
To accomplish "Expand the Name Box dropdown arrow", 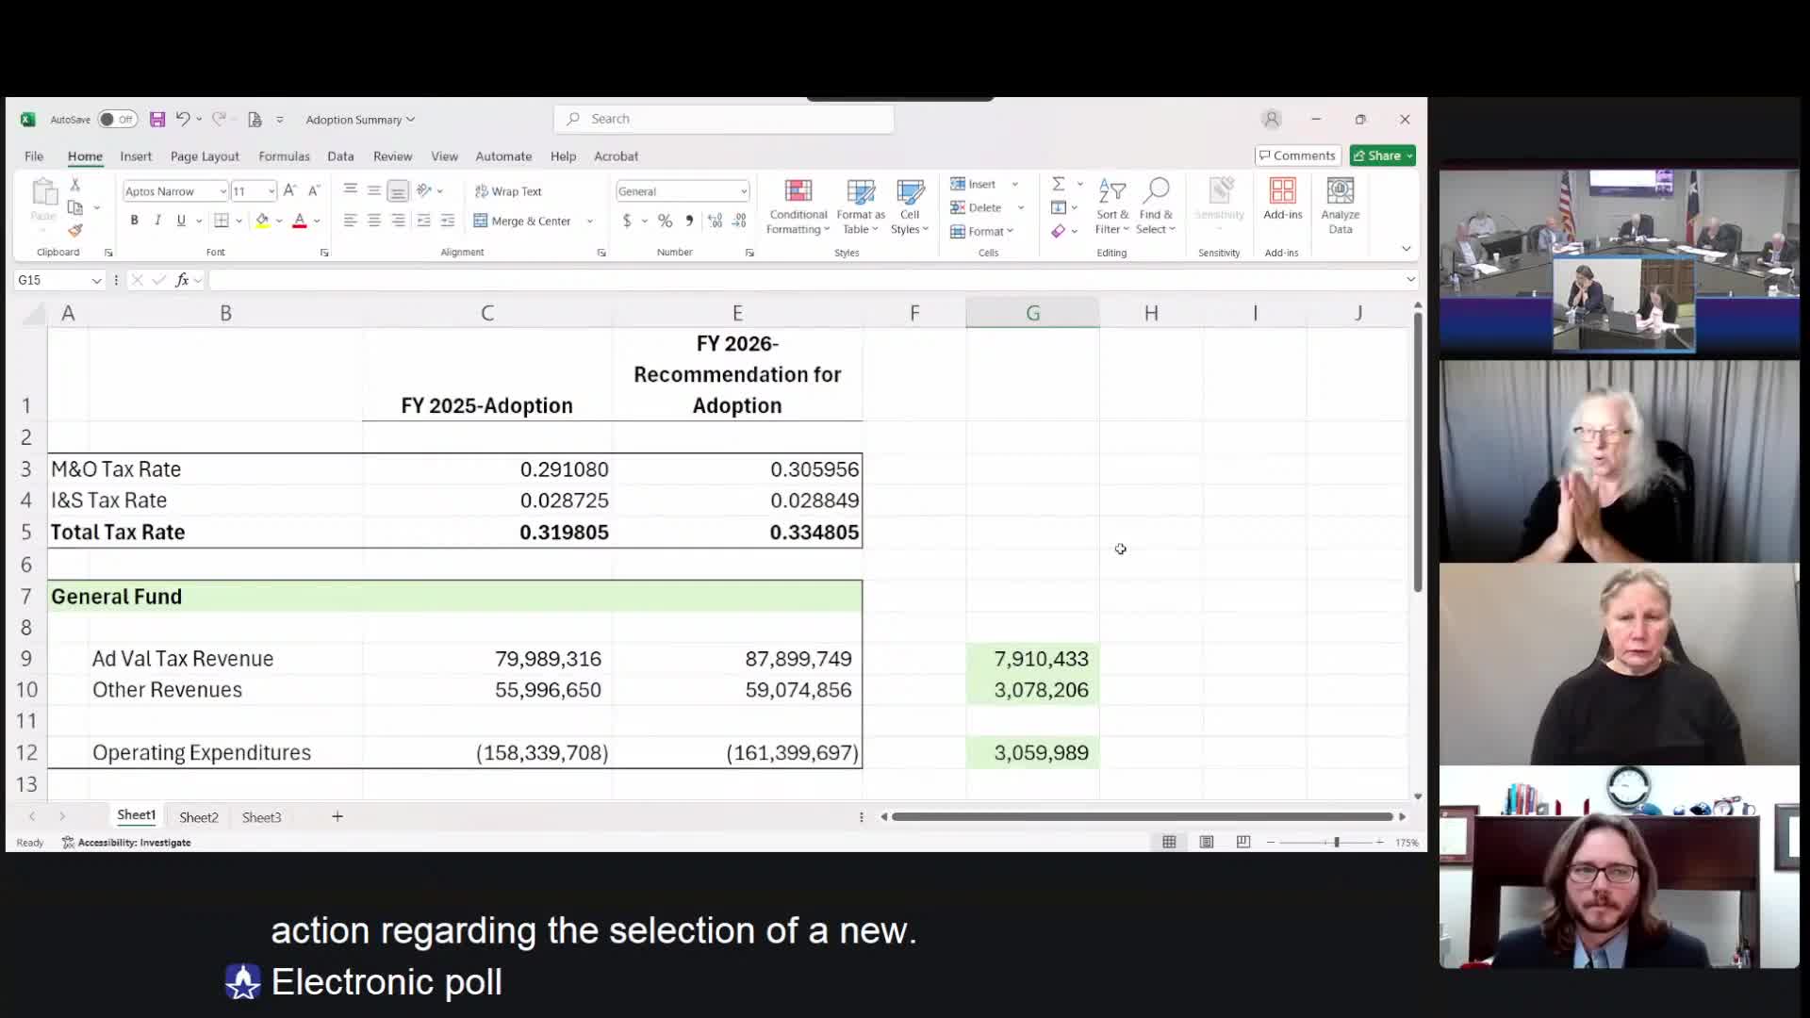I will pyautogui.click(x=96, y=281).
